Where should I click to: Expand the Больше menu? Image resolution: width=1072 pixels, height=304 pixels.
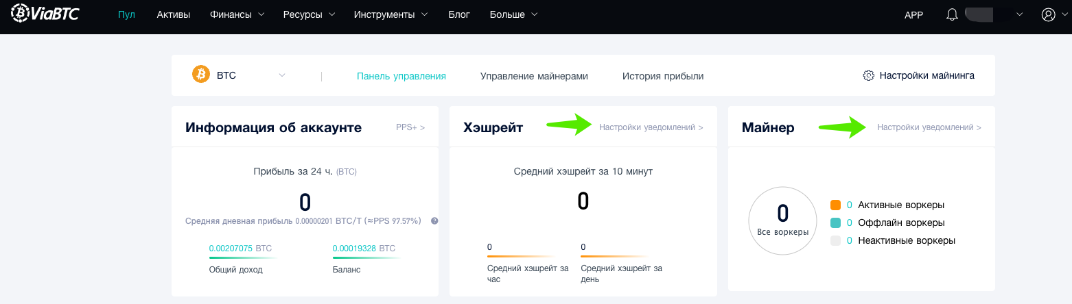[x=514, y=14]
